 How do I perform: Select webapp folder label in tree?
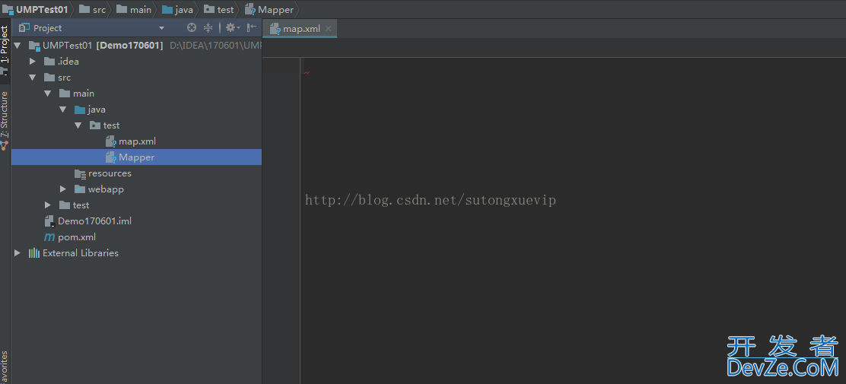click(x=106, y=189)
